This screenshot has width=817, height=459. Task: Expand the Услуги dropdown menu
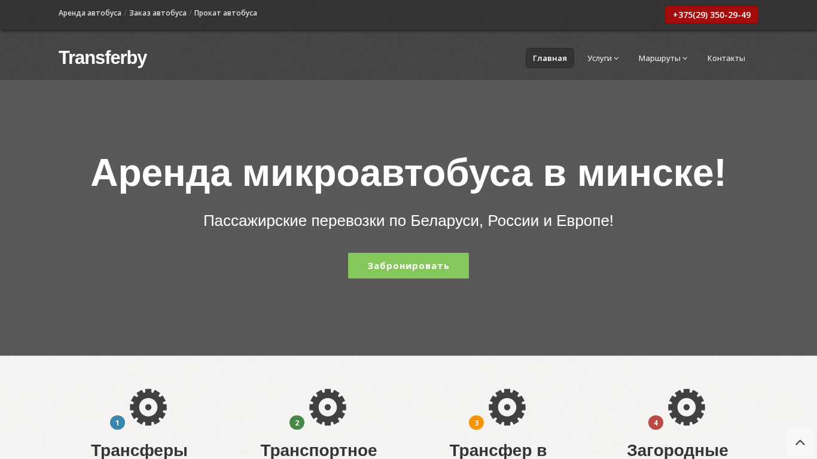click(603, 58)
